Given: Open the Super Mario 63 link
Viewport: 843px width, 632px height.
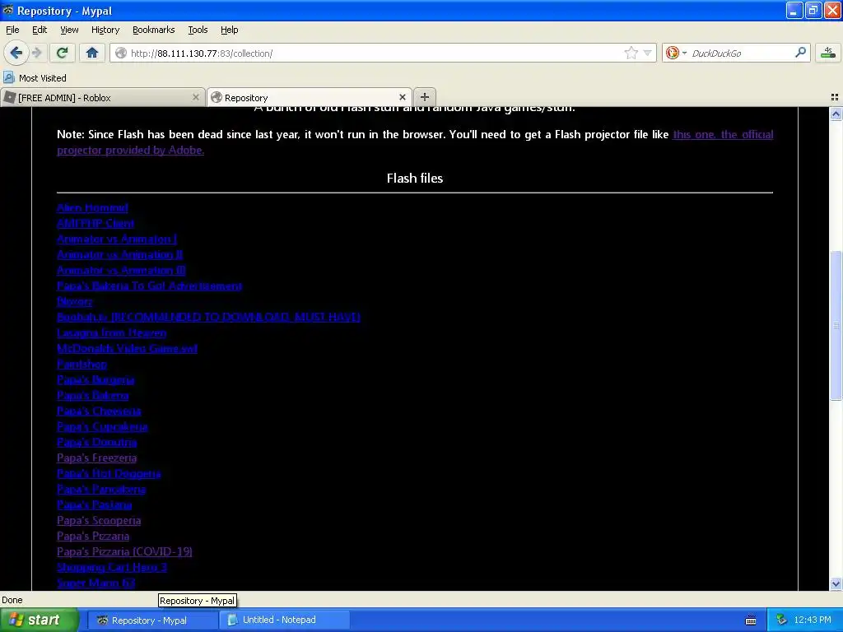Looking at the screenshot, I should click(x=95, y=582).
